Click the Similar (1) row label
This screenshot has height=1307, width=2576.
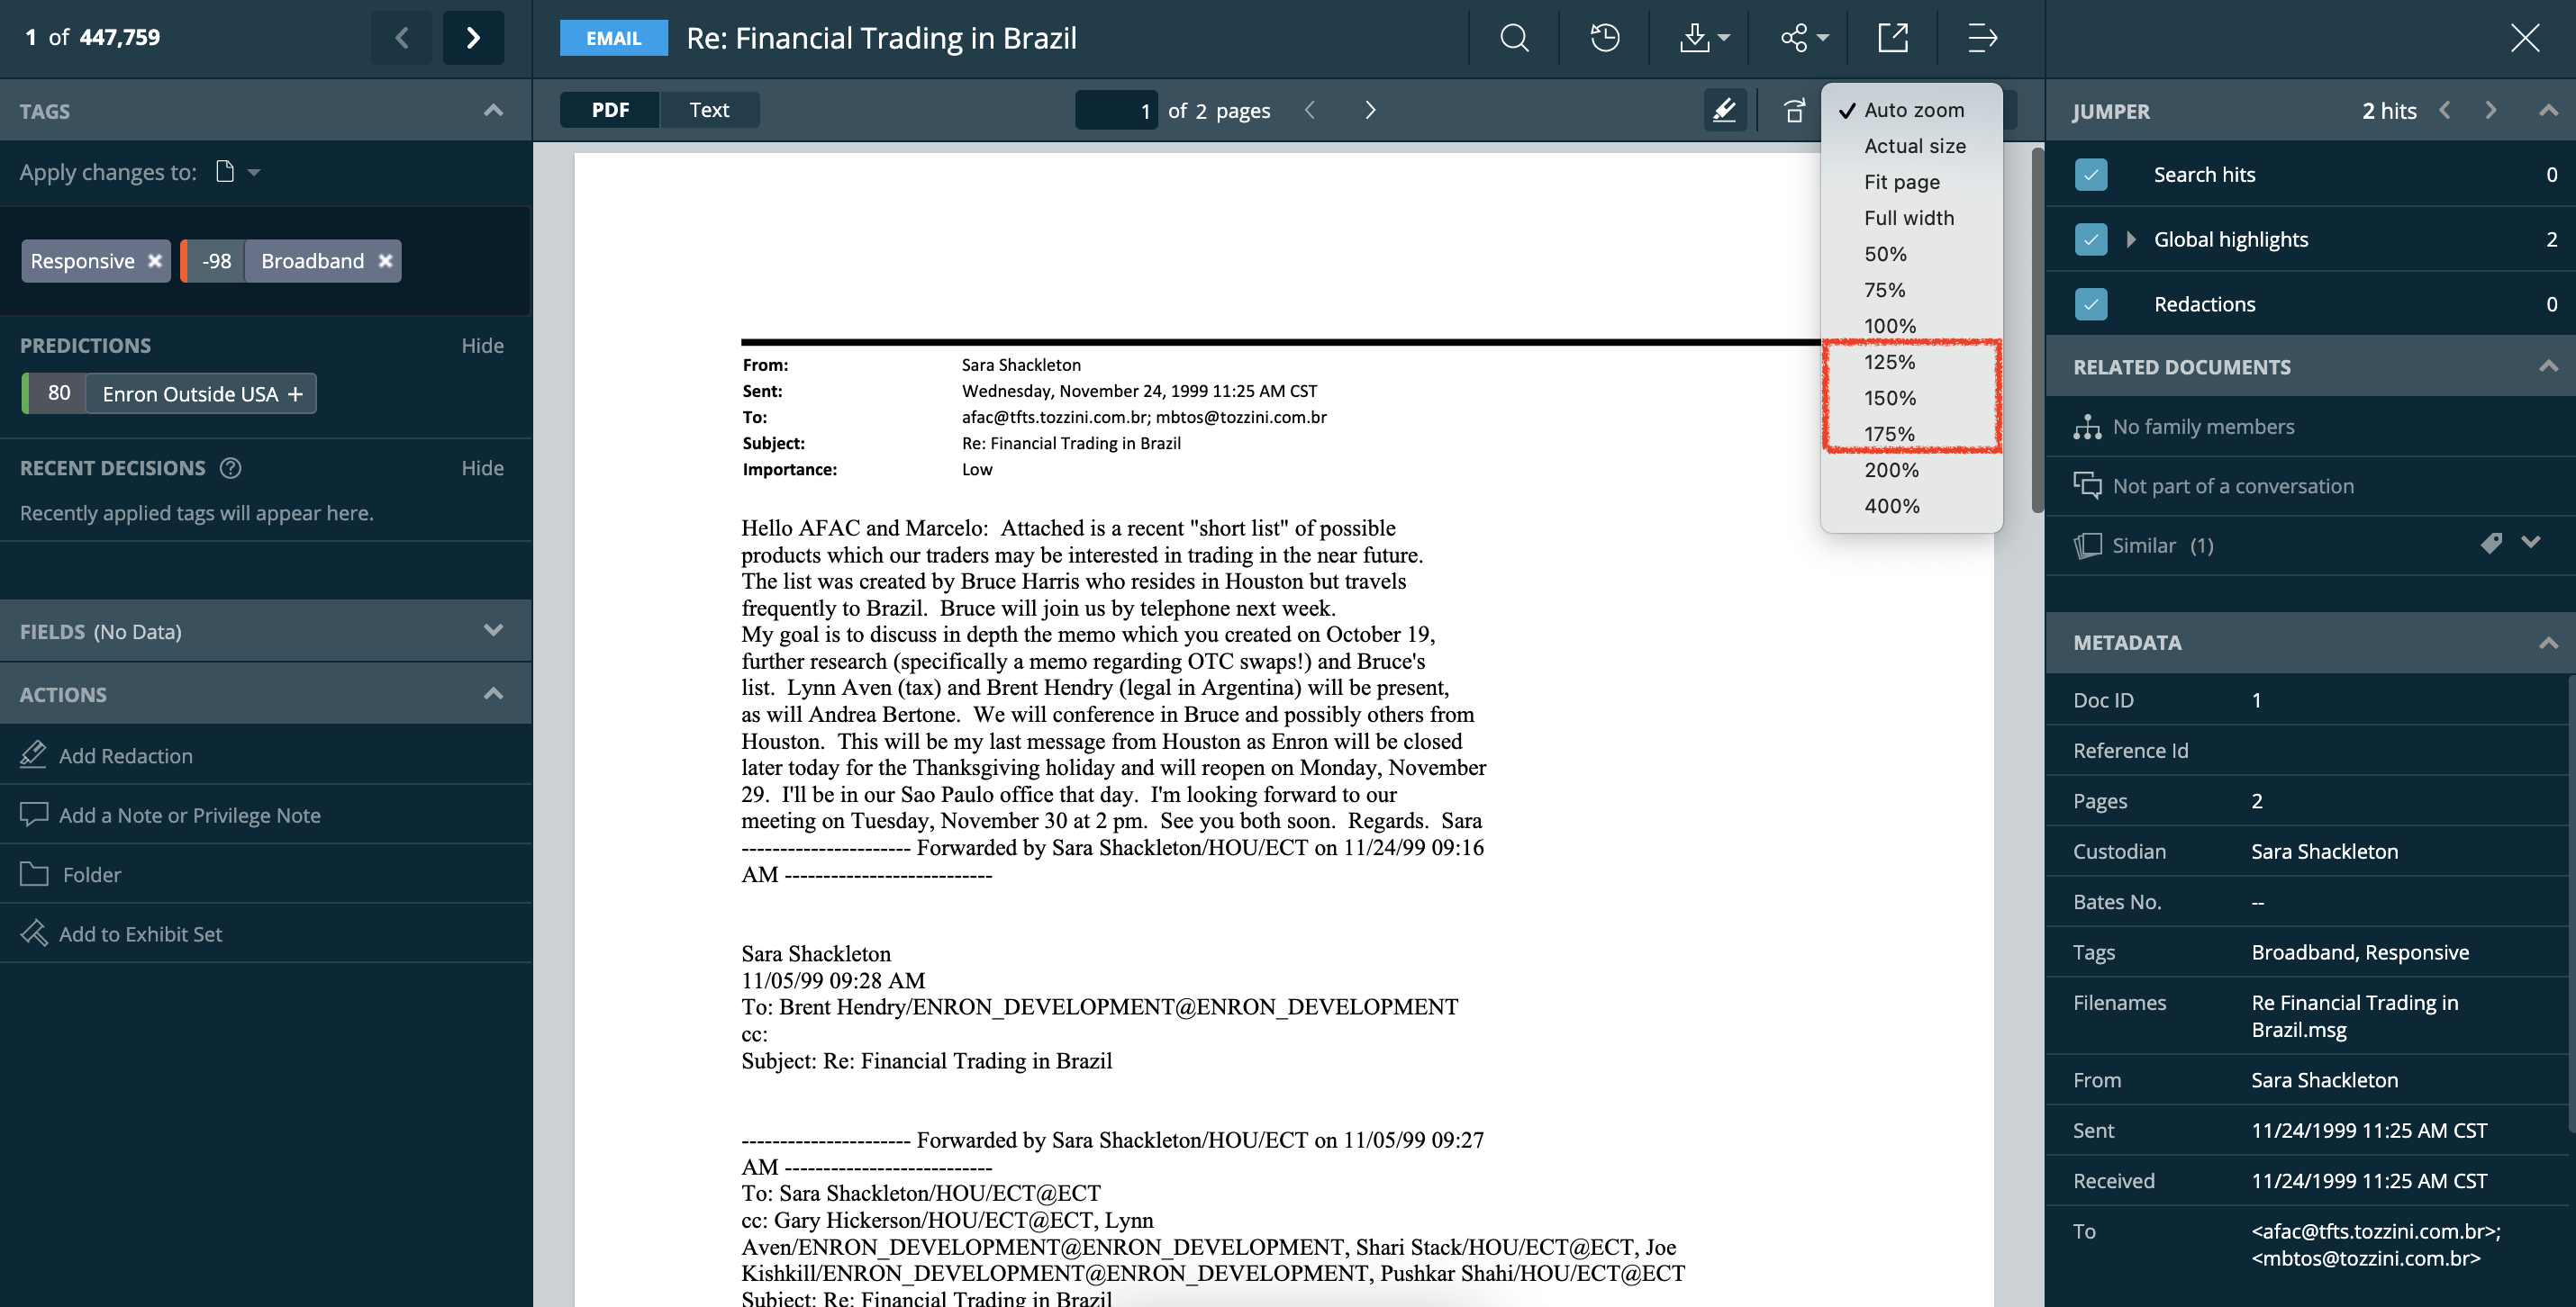coord(2162,545)
